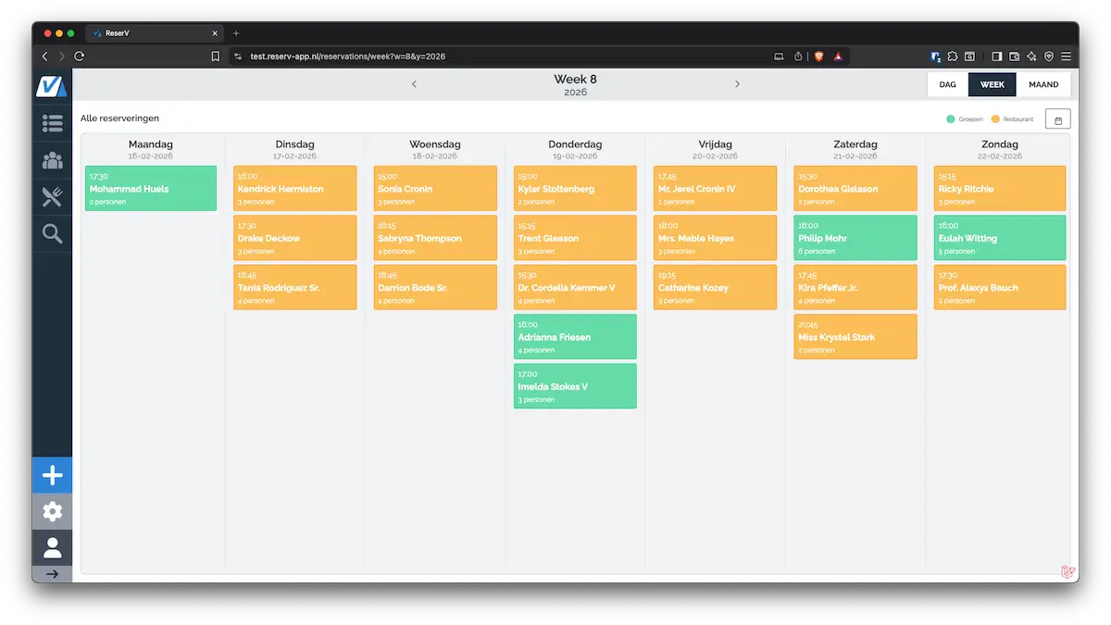The width and height of the screenshot is (1111, 625).
Task: Expand sidebar with bottom arrow icon
Action: 52,574
